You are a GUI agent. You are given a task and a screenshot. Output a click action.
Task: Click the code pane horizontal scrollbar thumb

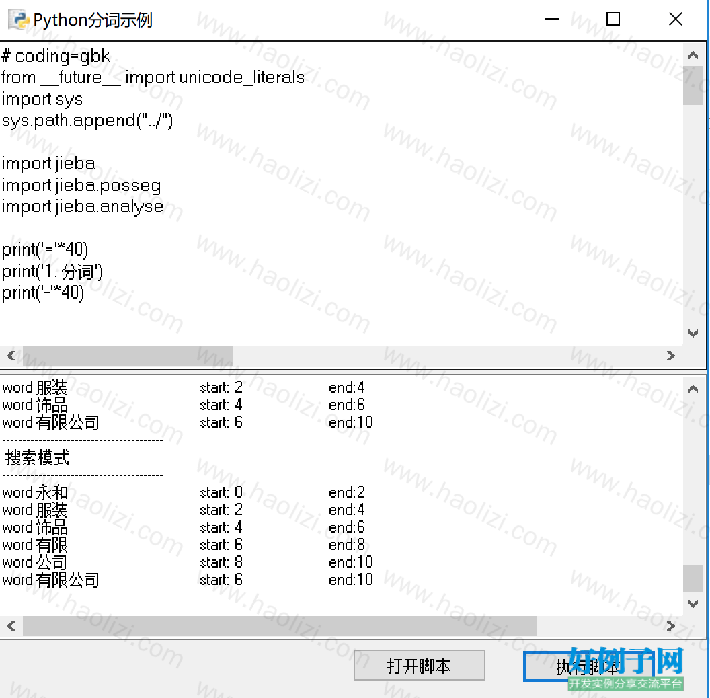[128, 356]
